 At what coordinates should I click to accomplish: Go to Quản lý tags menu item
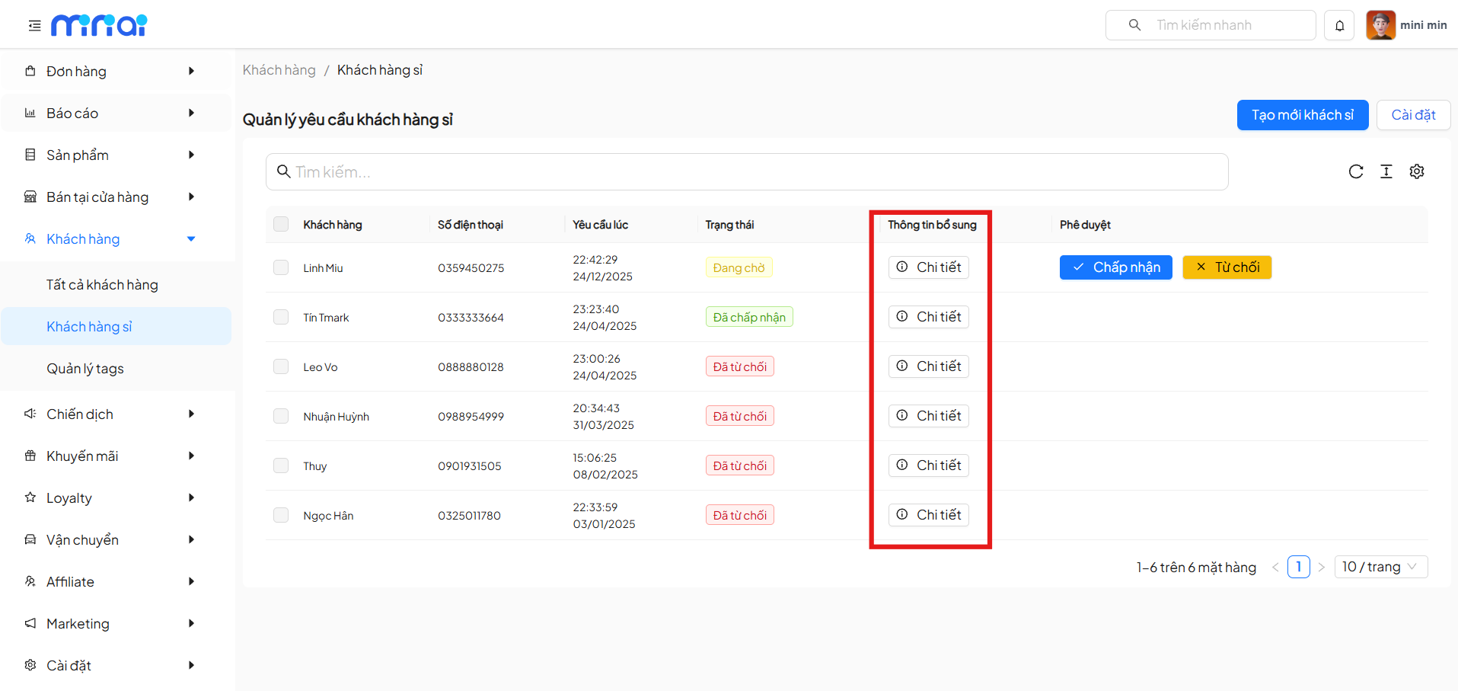click(x=85, y=369)
